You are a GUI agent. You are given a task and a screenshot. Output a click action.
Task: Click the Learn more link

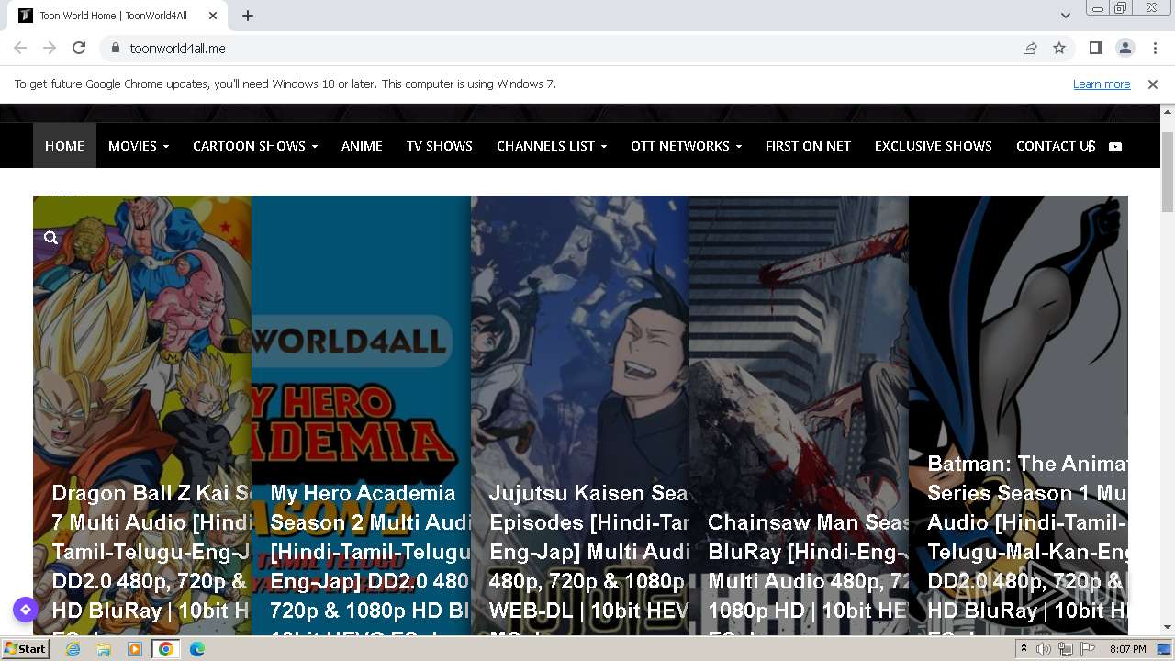coord(1102,84)
